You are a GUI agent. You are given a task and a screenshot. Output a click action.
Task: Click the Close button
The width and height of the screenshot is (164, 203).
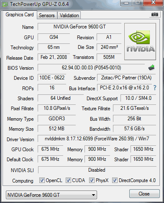point(144,193)
